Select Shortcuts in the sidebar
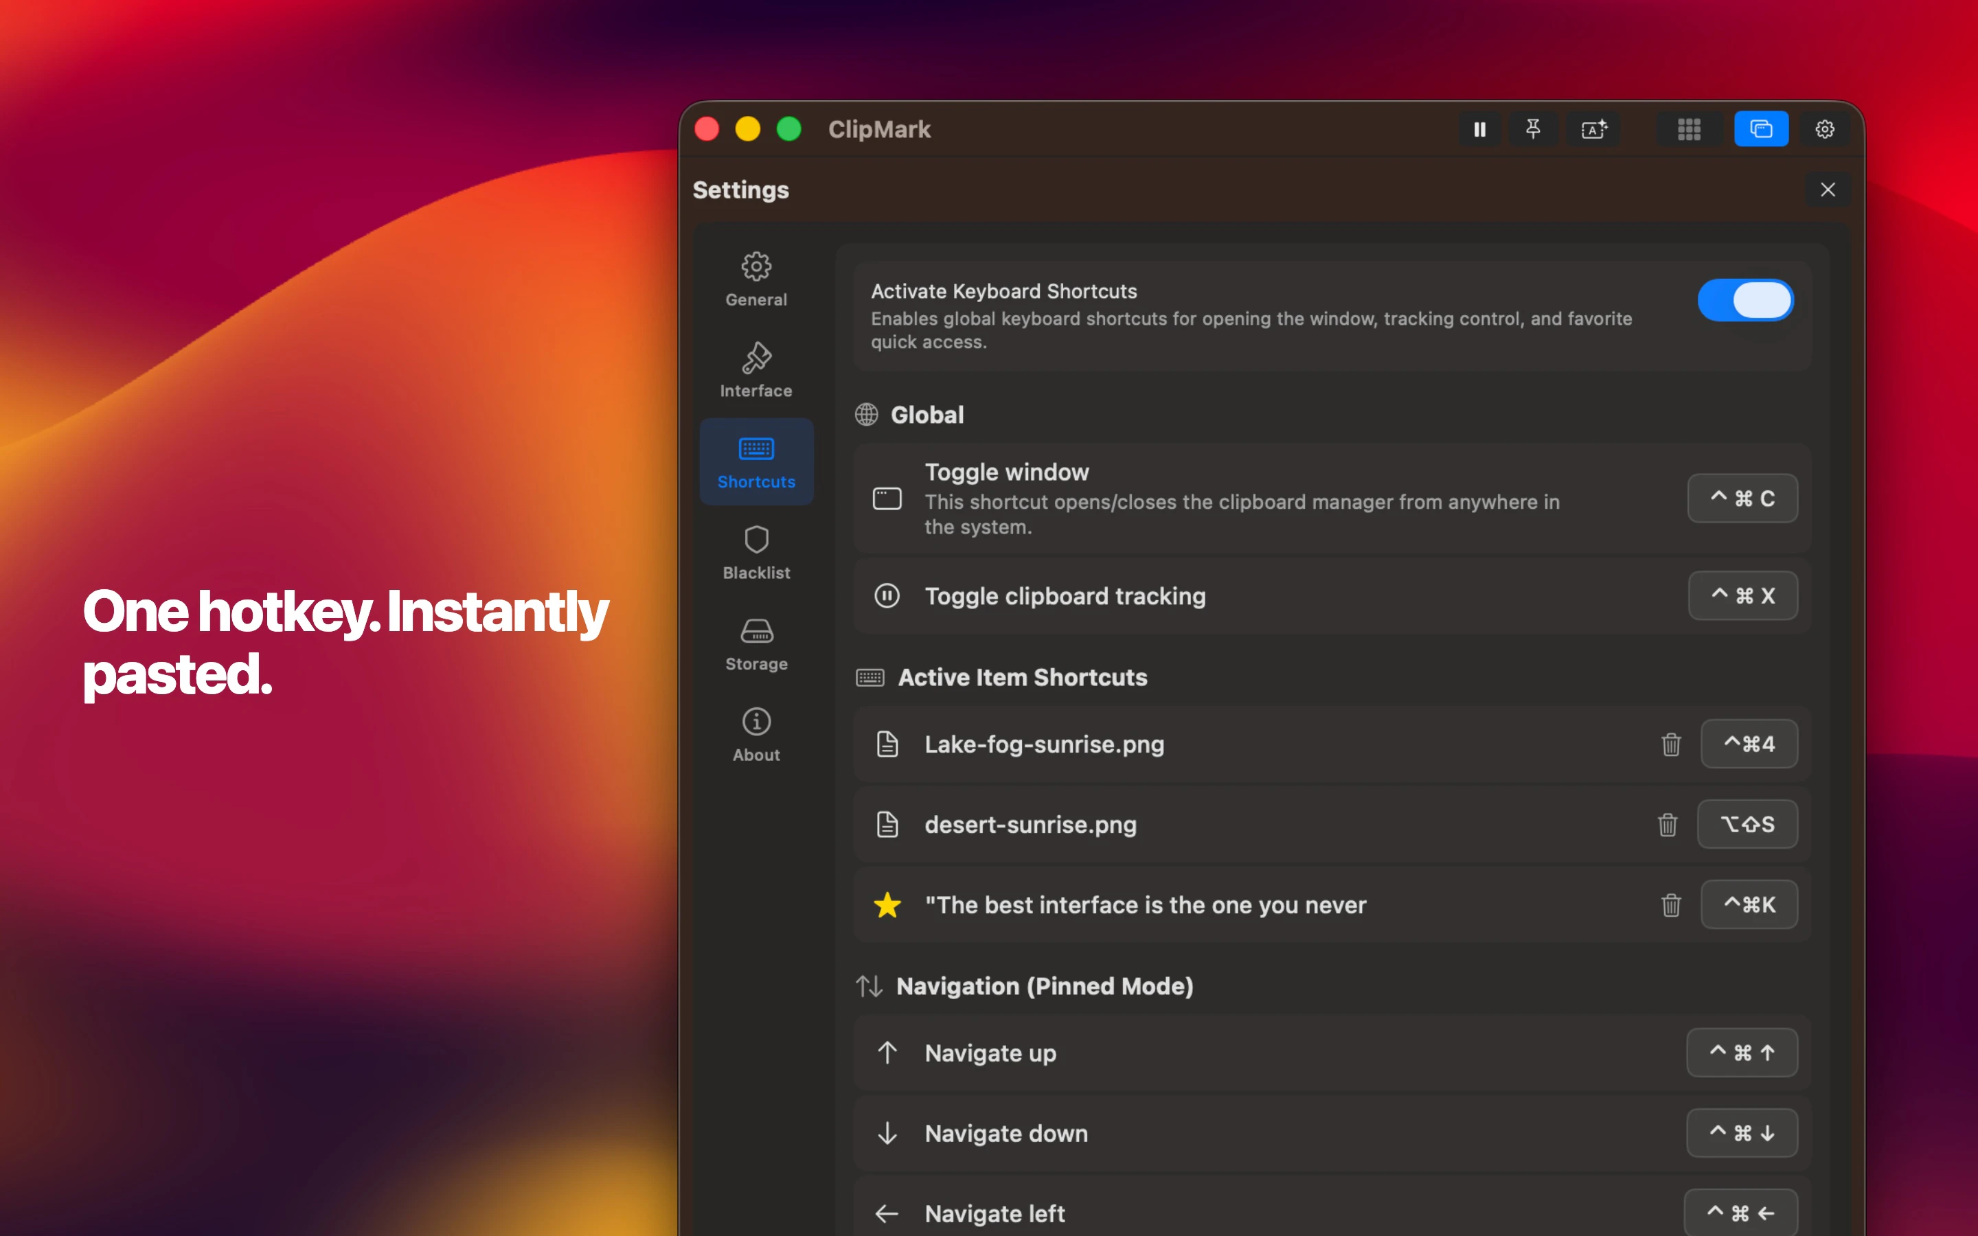 (x=755, y=461)
